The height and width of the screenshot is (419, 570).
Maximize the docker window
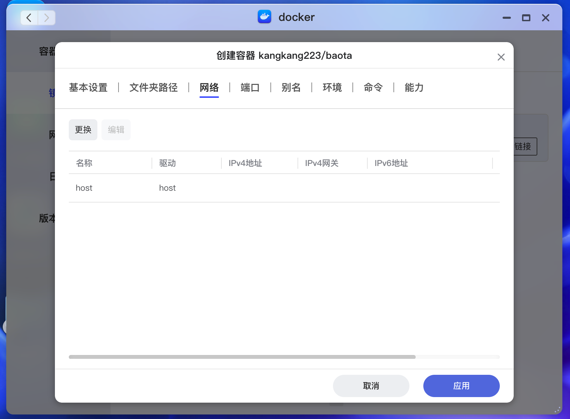(526, 18)
